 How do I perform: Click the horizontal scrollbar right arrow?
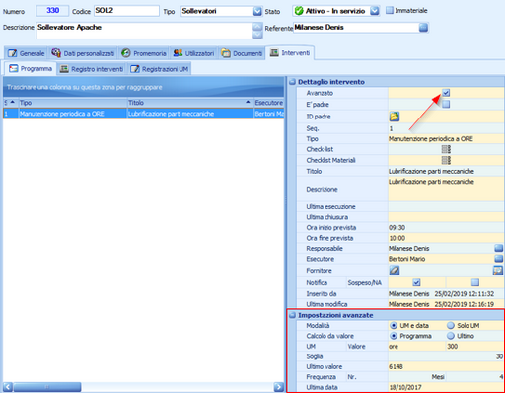(279, 387)
